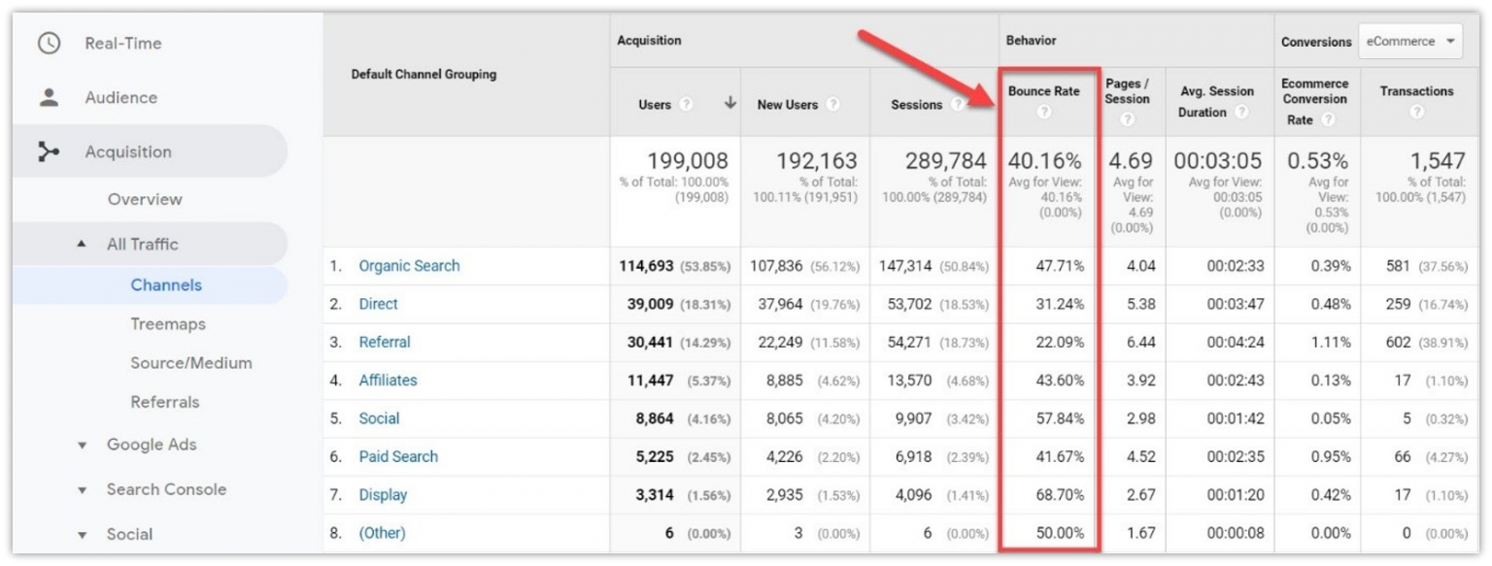This screenshot has height=566, width=1492.
Task: Open the eCommerce conversions dropdown
Action: pyautogui.click(x=1409, y=41)
